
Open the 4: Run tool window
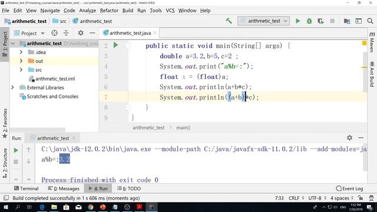pos(98,188)
